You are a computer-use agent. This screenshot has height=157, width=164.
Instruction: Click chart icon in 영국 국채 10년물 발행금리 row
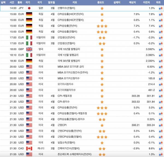[160, 49]
